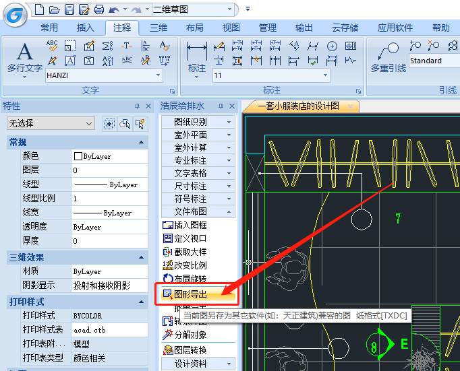Open the 管理 ribbon tab

tap(268, 28)
